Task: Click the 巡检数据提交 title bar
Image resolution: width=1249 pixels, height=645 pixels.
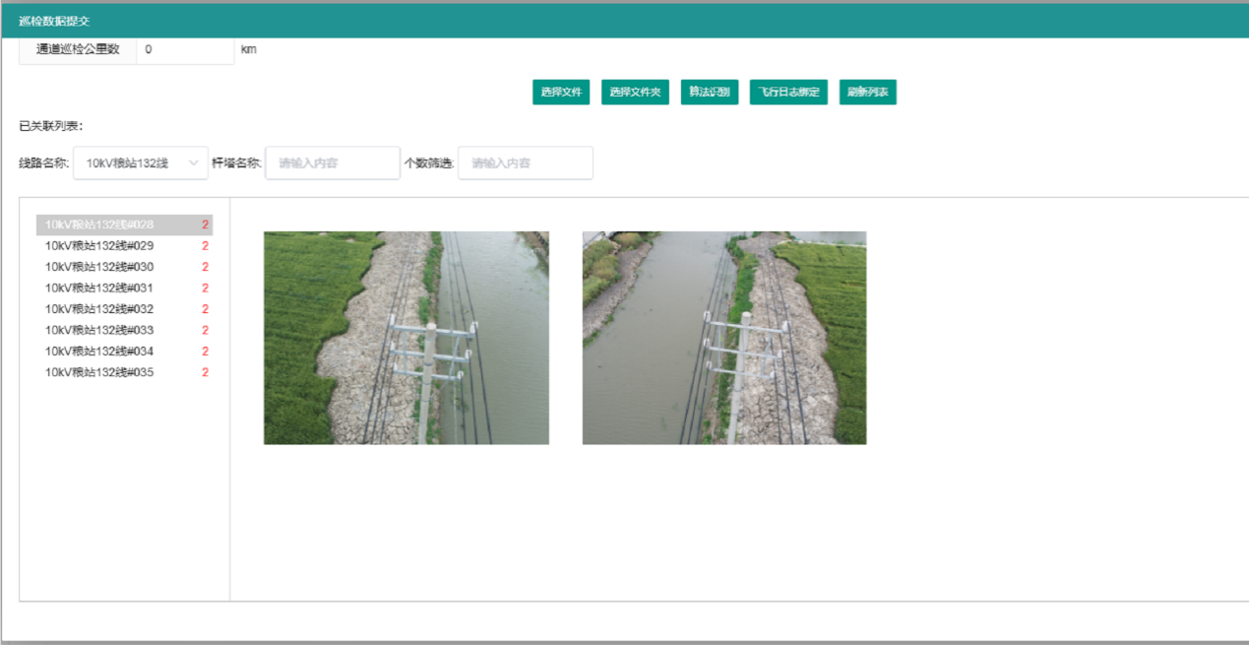Action: coord(624,21)
